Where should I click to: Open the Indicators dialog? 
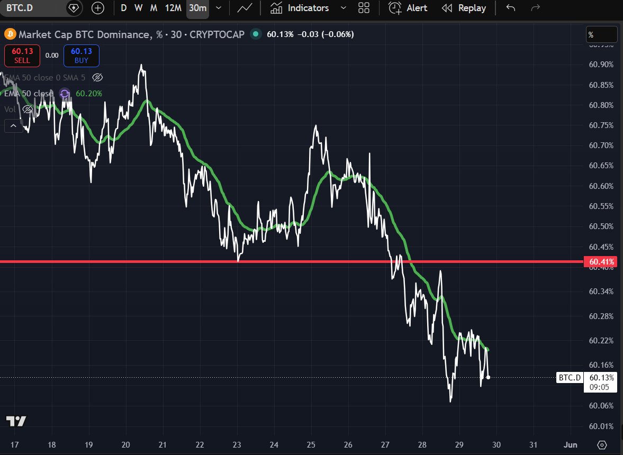point(300,8)
